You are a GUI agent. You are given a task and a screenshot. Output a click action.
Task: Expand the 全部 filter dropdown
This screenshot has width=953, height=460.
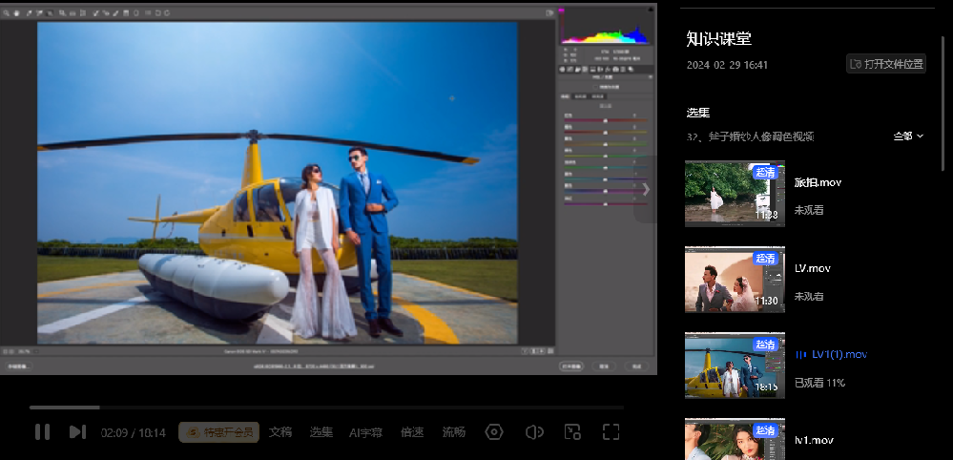[x=908, y=136]
